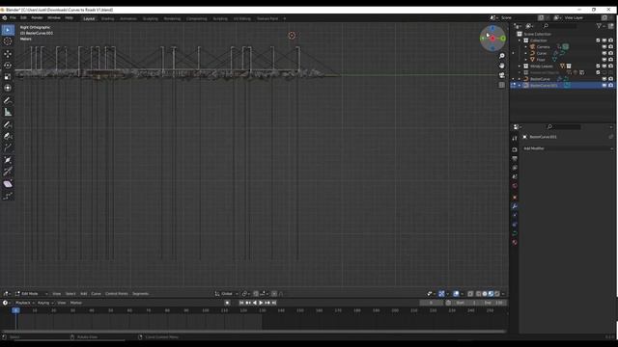Open the Material properties tab
618x347 pixels.
(515, 242)
